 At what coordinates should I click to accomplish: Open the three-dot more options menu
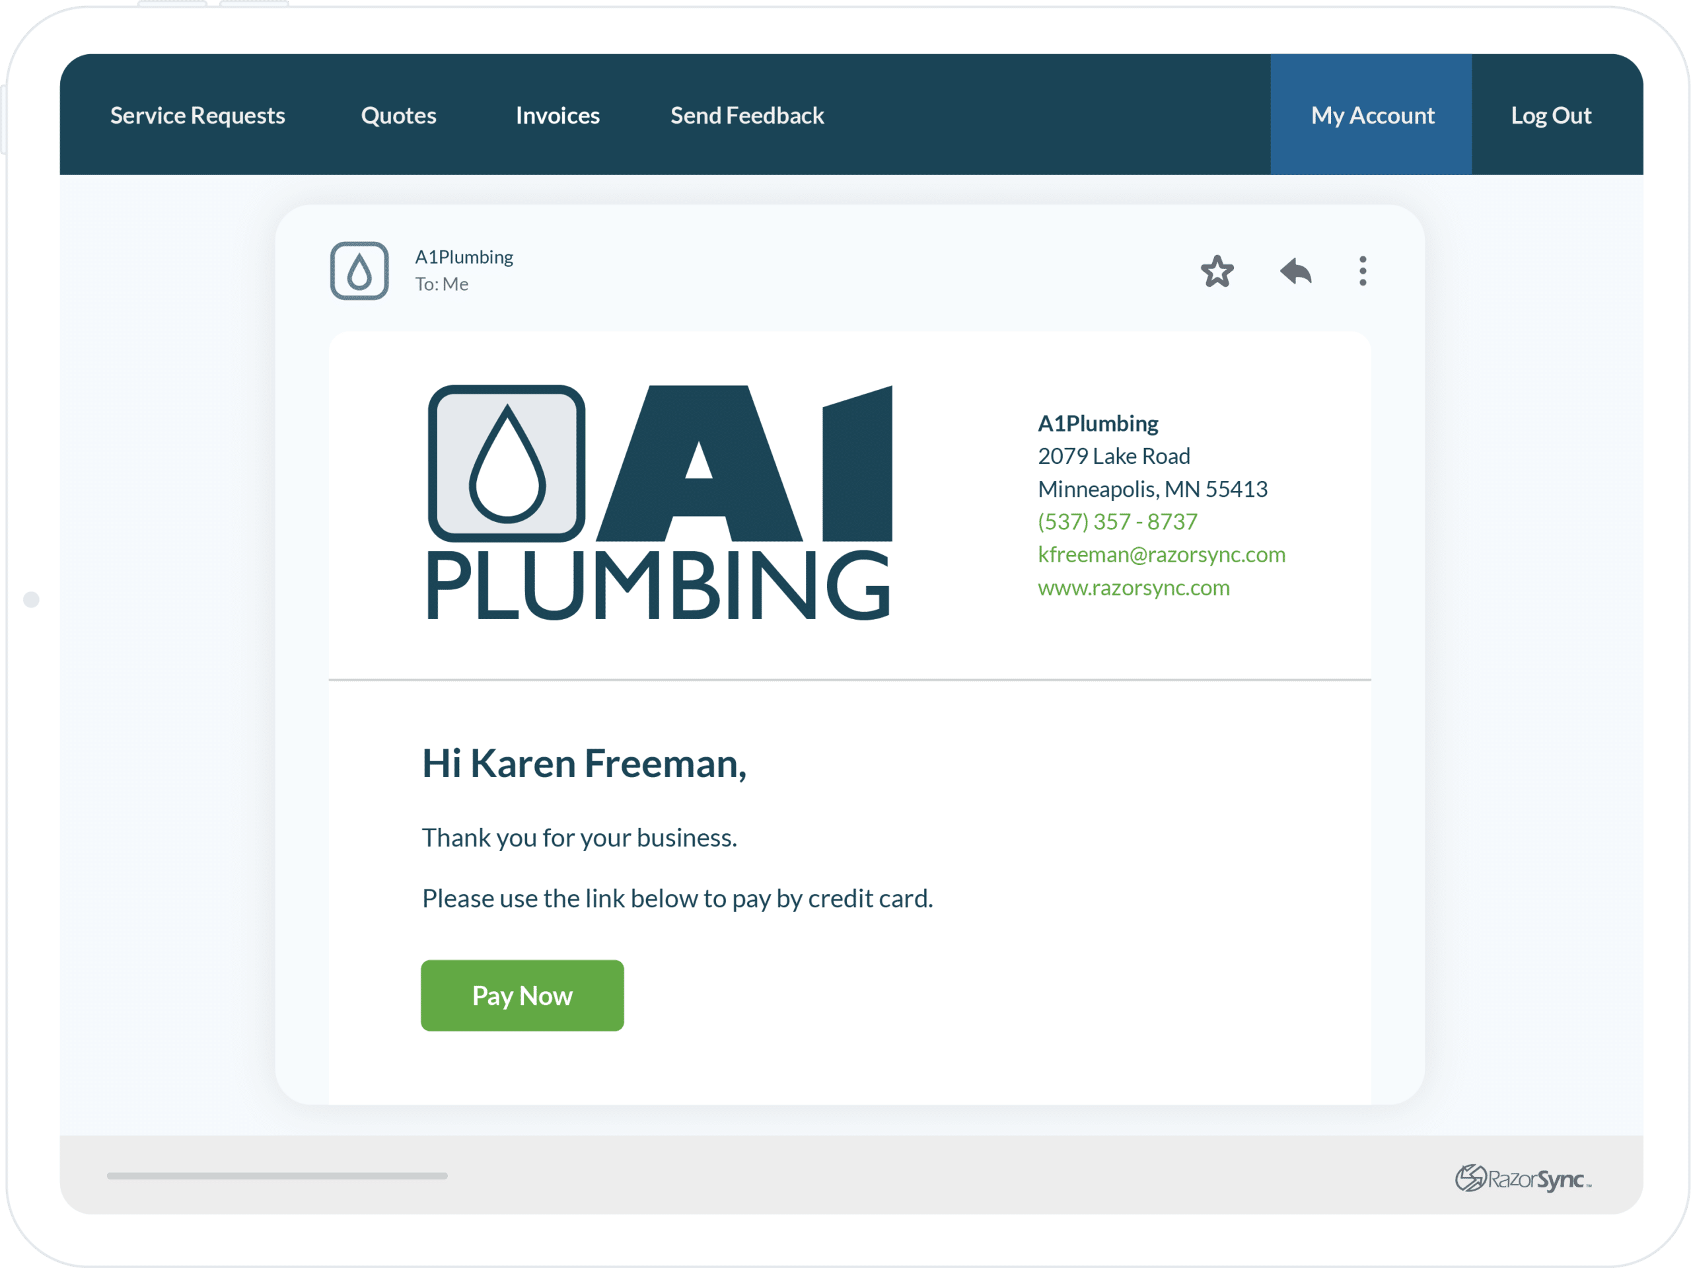point(1362,272)
